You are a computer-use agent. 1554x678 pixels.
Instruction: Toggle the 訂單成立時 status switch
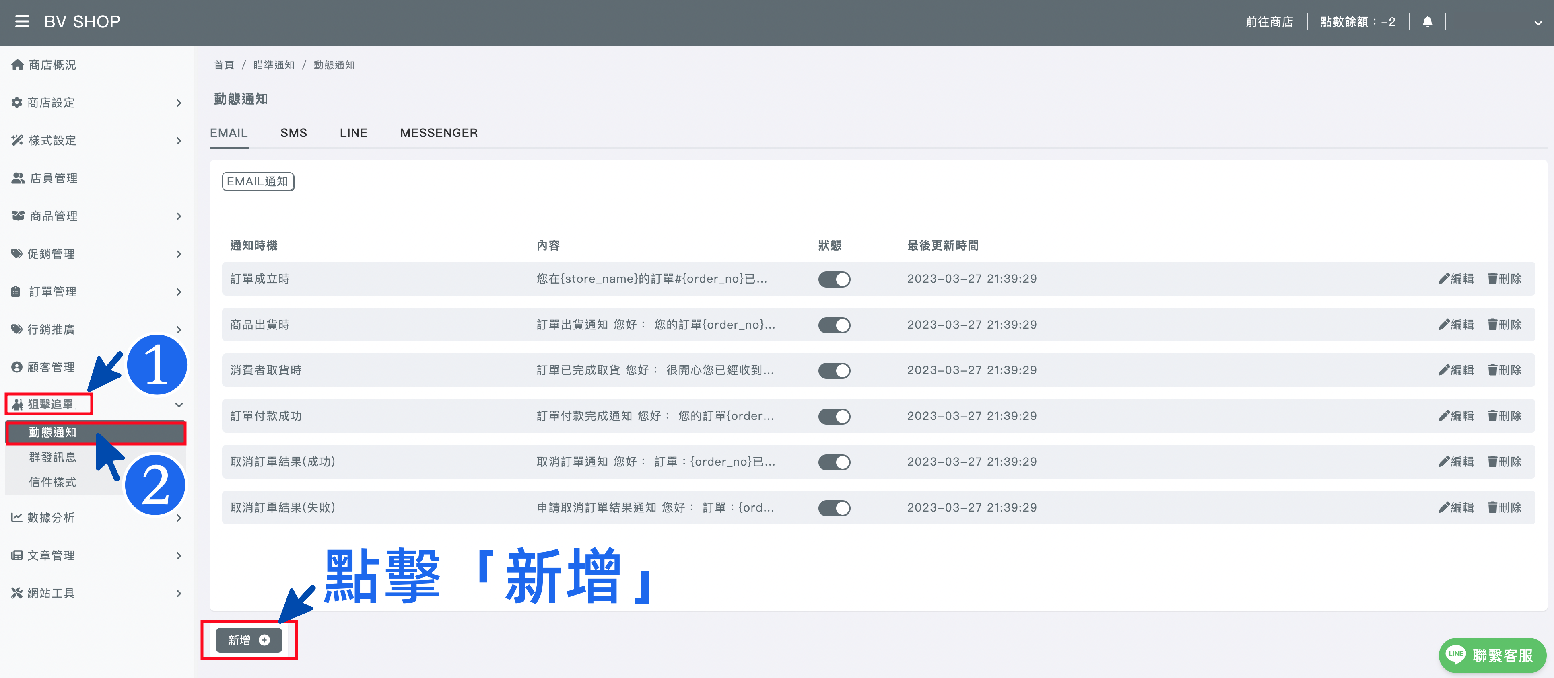[x=834, y=279]
